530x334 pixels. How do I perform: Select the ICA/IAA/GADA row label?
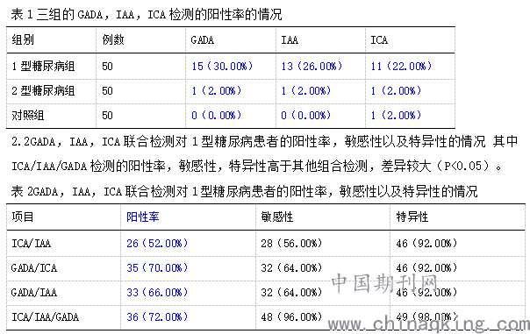[x=46, y=316]
